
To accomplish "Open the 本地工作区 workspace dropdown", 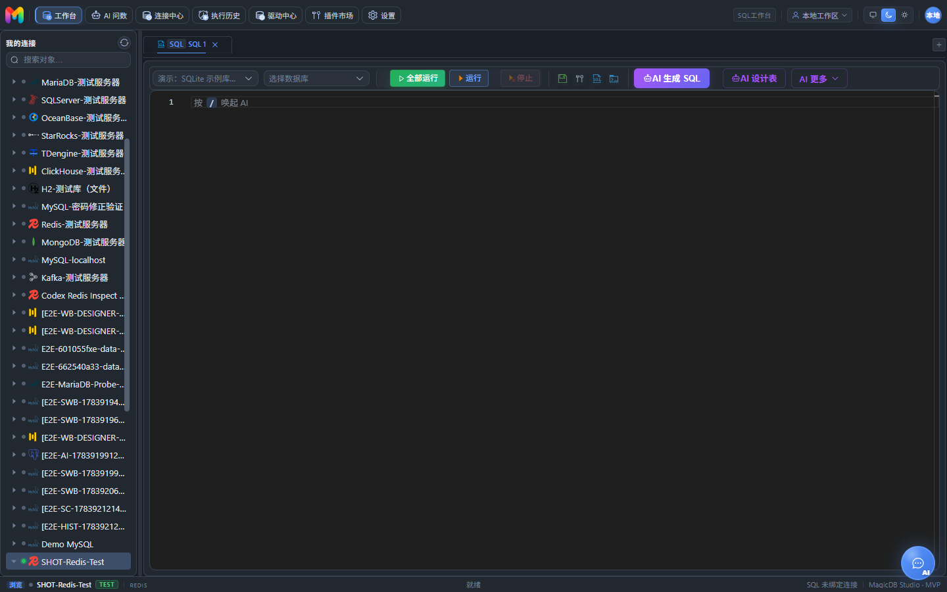I will coord(819,15).
